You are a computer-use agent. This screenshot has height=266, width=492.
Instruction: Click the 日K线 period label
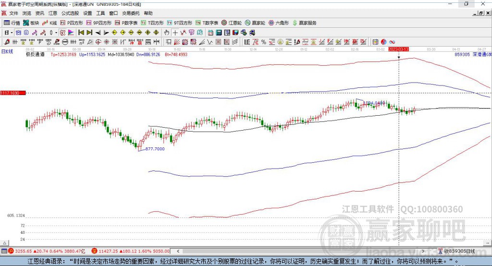click(7, 51)
